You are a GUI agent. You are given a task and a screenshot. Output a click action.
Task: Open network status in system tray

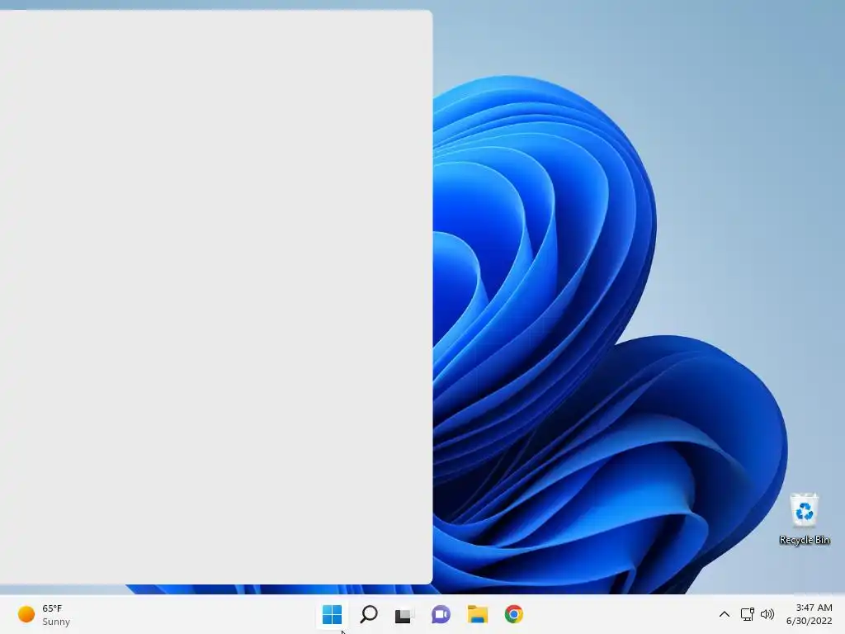(747, 614)
